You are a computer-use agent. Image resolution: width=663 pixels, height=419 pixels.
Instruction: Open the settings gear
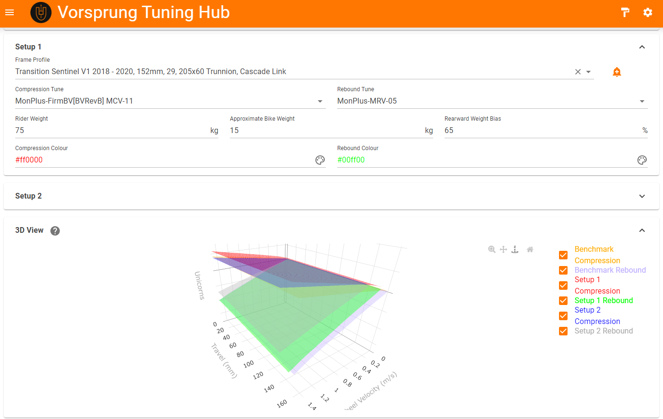click(x=648, y=12)
